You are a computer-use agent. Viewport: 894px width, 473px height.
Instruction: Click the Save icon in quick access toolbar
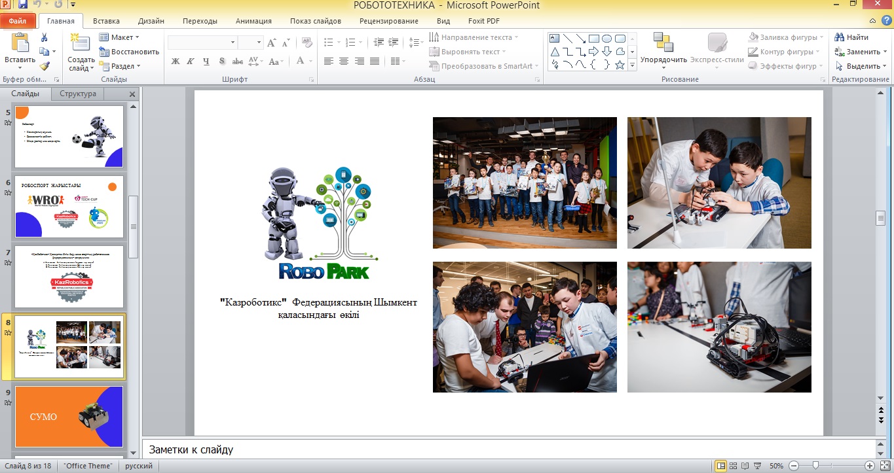(x=23, y=5)
